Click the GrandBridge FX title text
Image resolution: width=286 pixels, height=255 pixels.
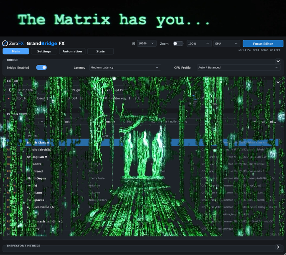(x=46, y=44)
